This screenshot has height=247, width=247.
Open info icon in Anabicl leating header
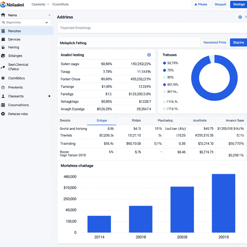click(149, 55)
